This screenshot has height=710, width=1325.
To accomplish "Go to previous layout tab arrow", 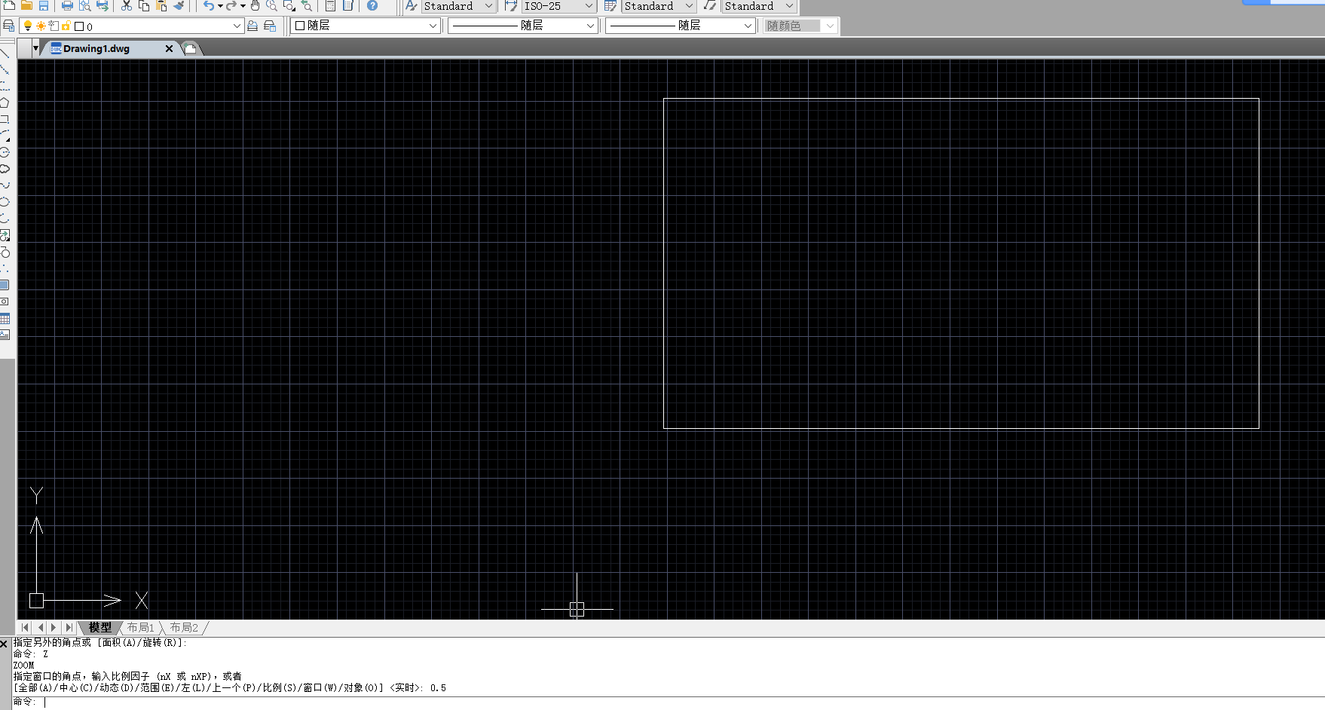I will [40, 627].
